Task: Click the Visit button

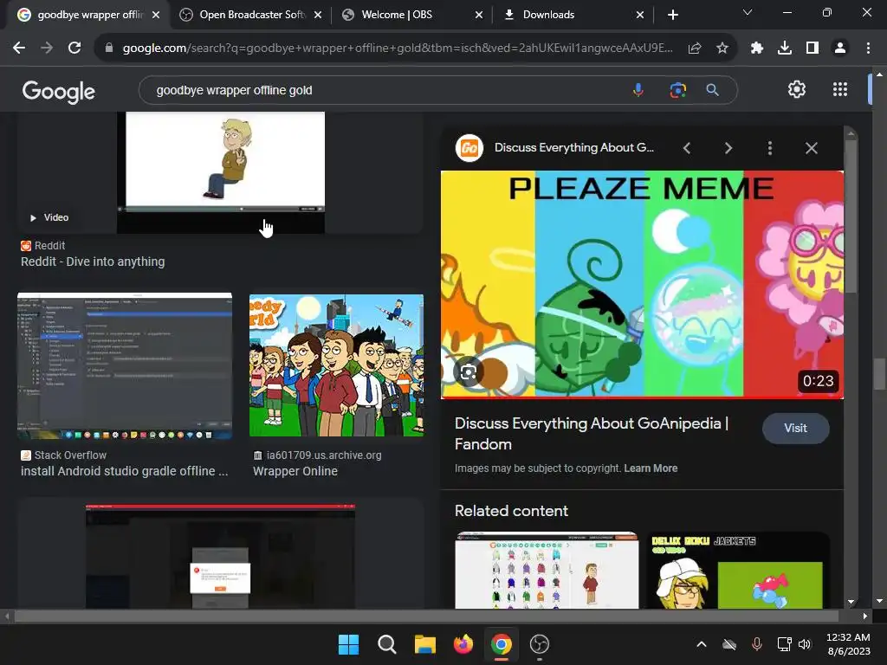Action: click(x=795, y=428)
